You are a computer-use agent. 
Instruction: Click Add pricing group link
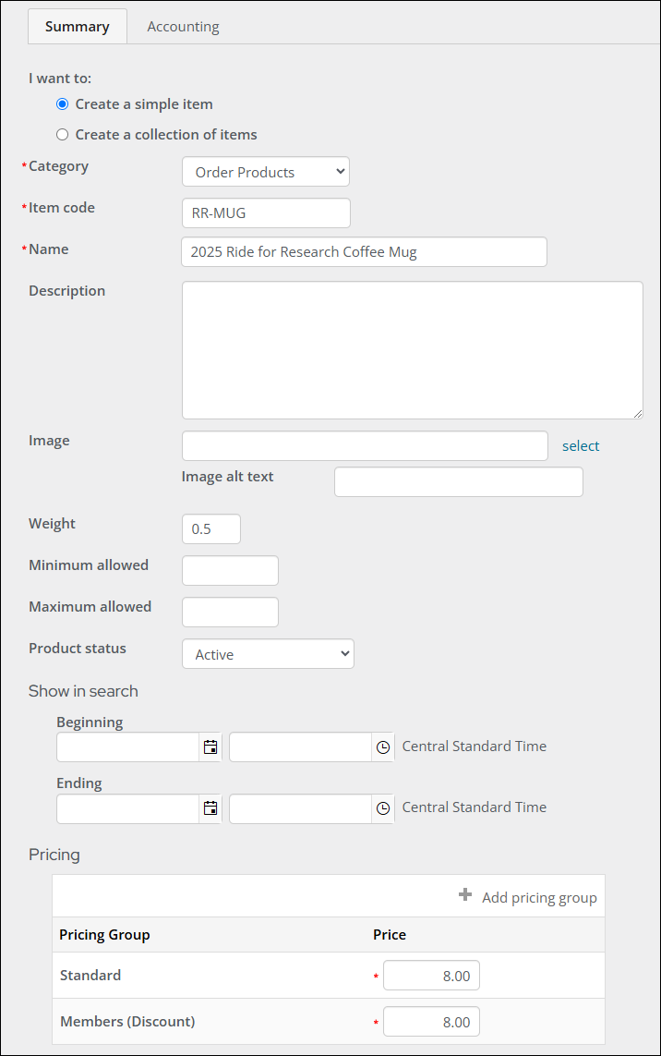(539, 898)
